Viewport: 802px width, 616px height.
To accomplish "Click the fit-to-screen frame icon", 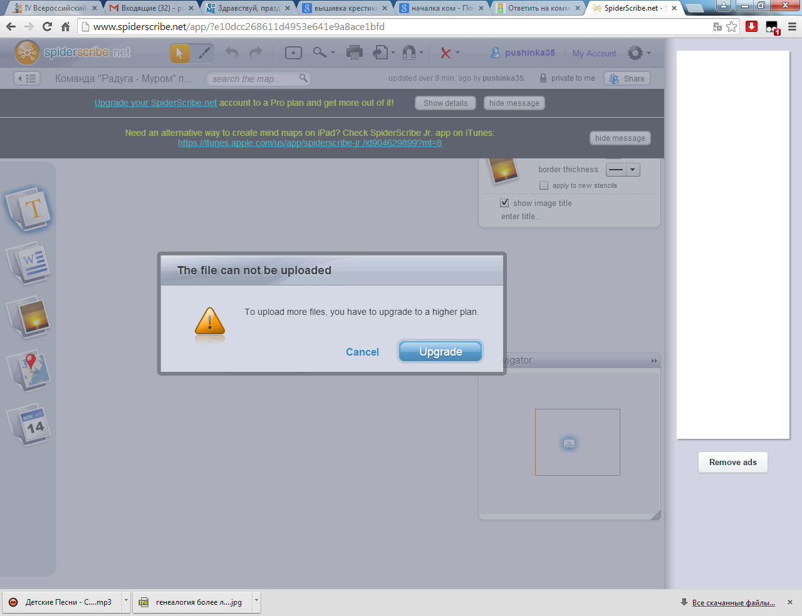I will 293,53.
